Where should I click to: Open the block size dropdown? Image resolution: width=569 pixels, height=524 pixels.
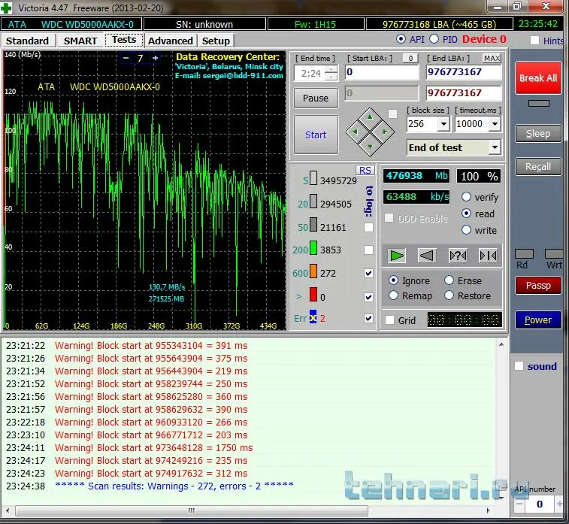point(443,124)
